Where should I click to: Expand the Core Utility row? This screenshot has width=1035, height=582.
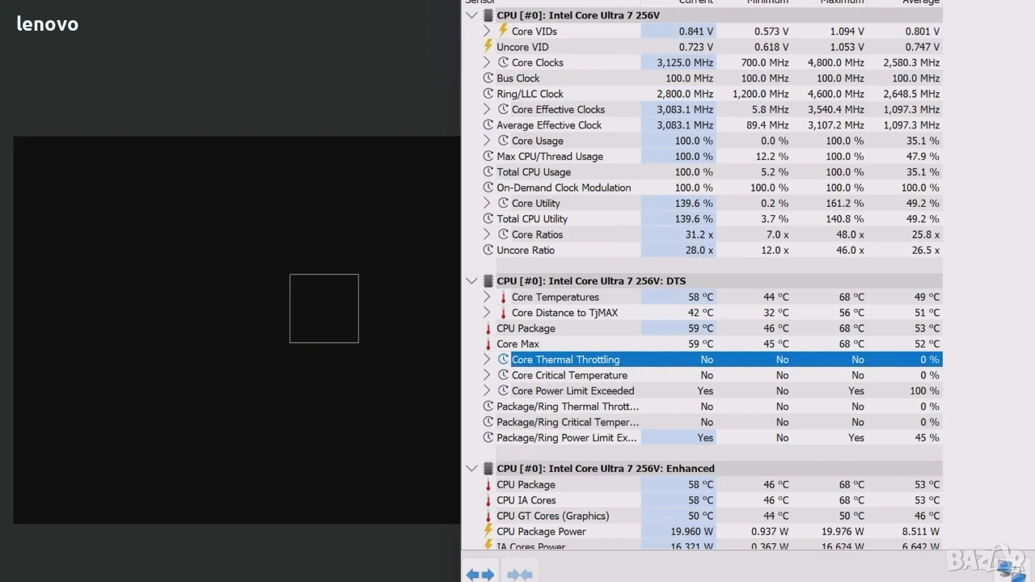[487, 203]
